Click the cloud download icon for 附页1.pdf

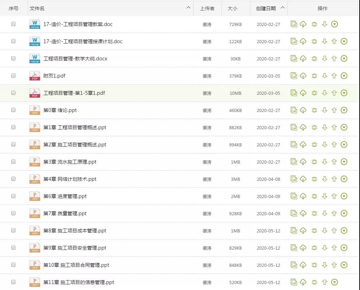pyautogui.click(x=303, y=76)
